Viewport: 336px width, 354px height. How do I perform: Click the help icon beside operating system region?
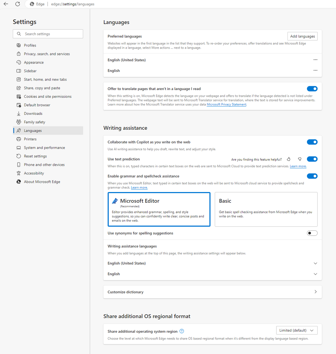click(x=182, y=331)
